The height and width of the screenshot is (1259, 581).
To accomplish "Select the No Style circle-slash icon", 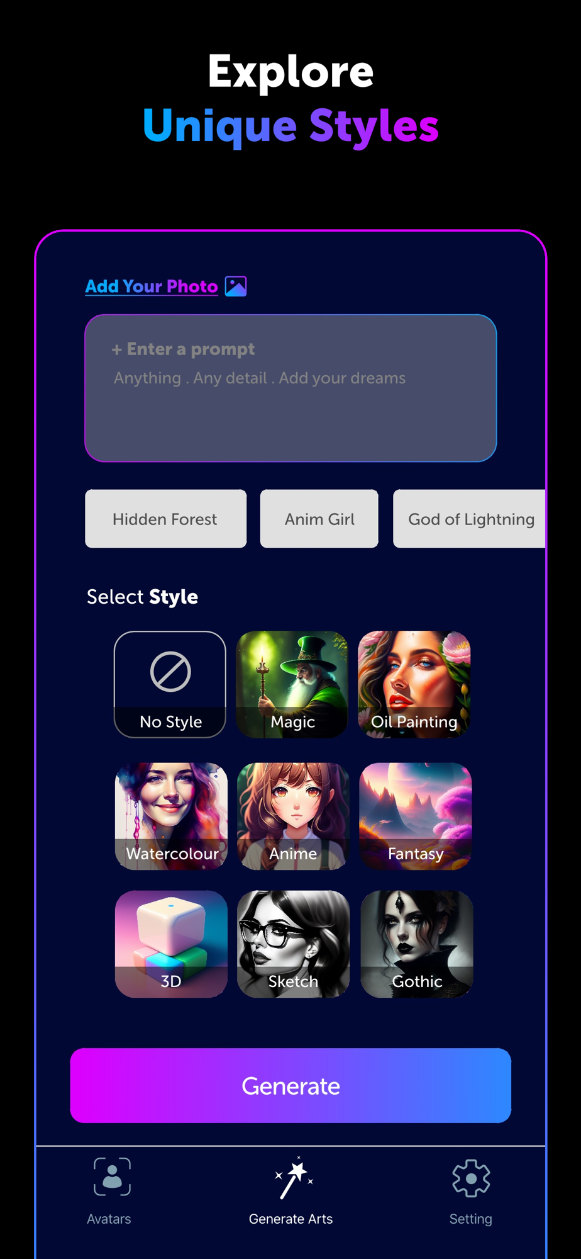I will [170, 672].
